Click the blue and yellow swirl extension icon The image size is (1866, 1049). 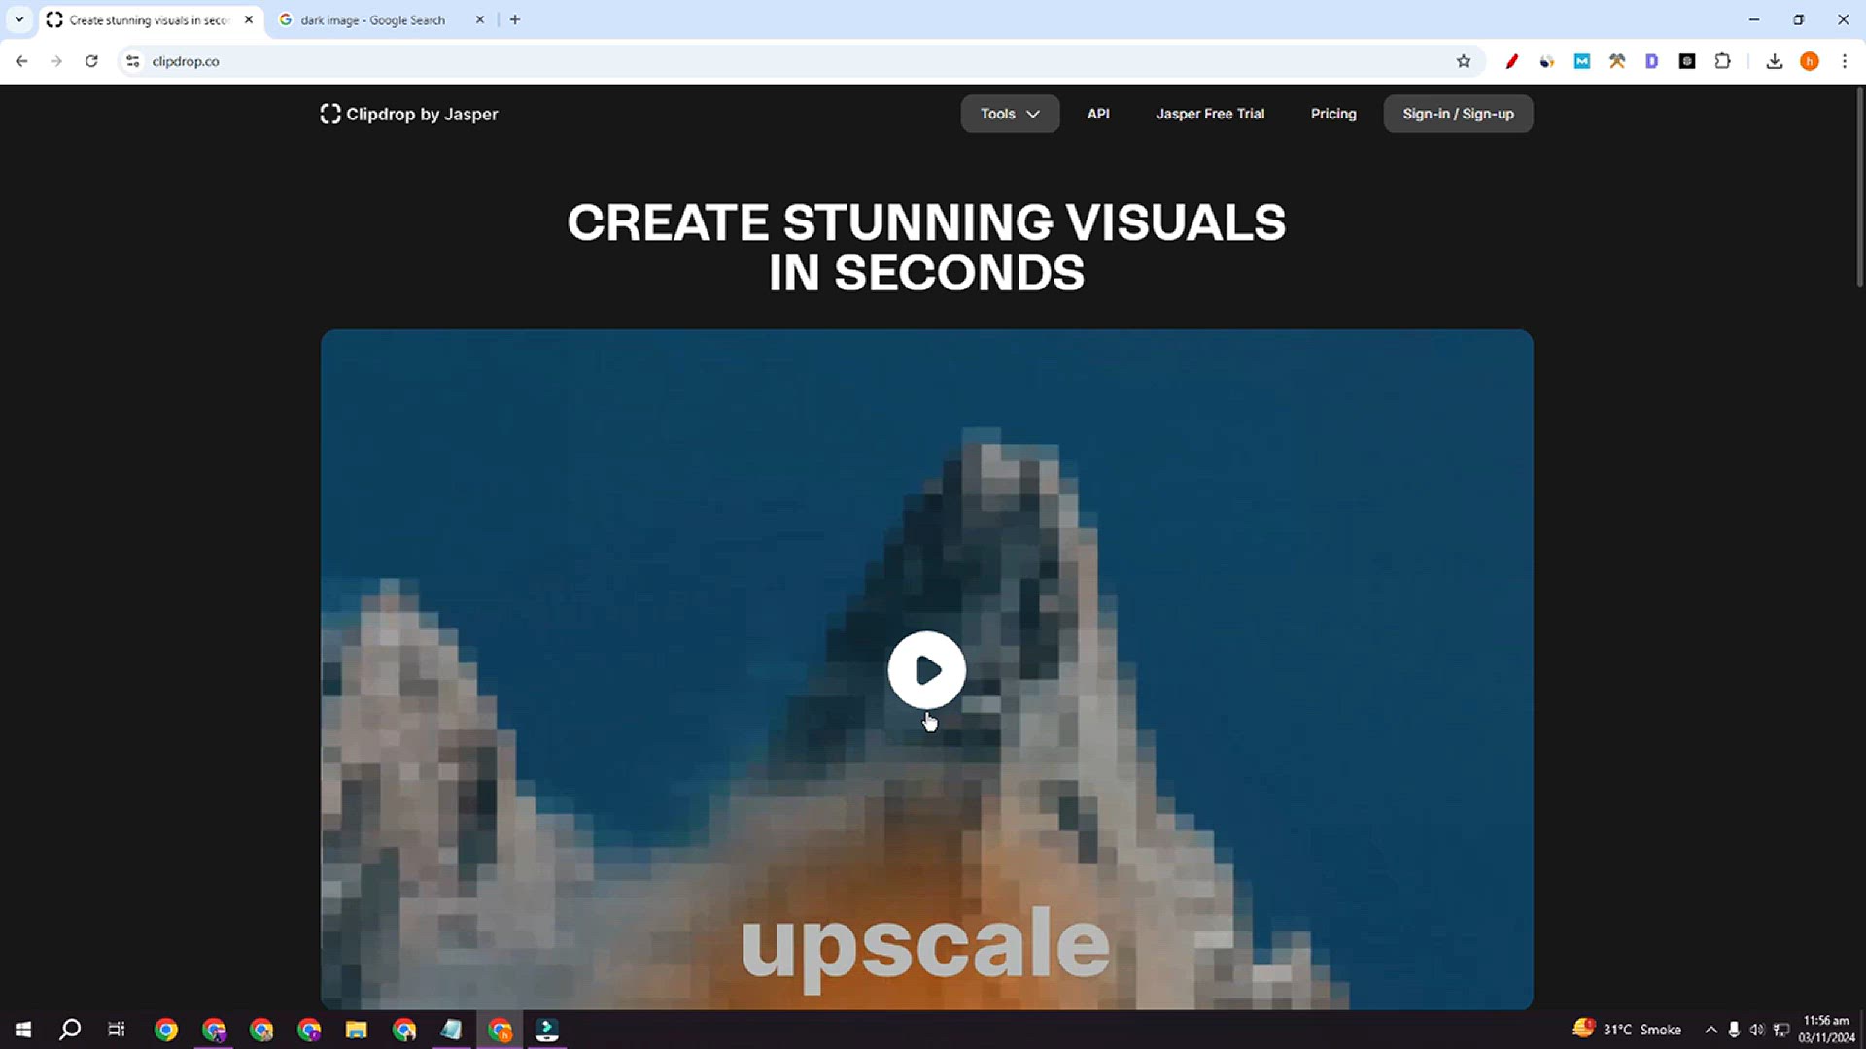1547,61
